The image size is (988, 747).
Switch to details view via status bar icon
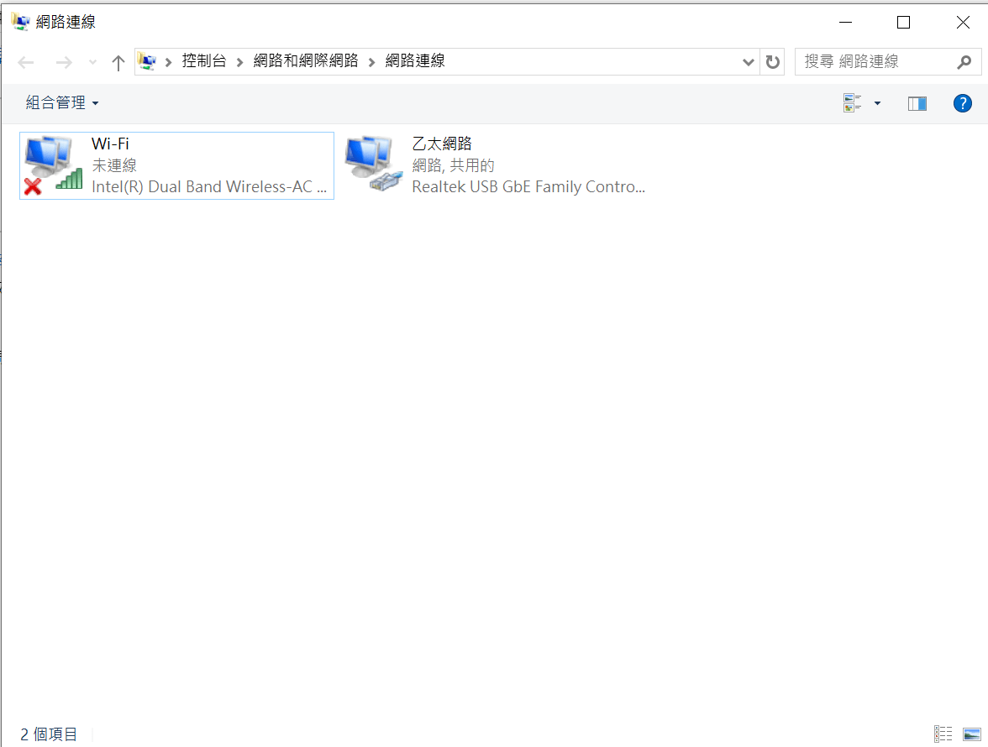tap(943, 734)
